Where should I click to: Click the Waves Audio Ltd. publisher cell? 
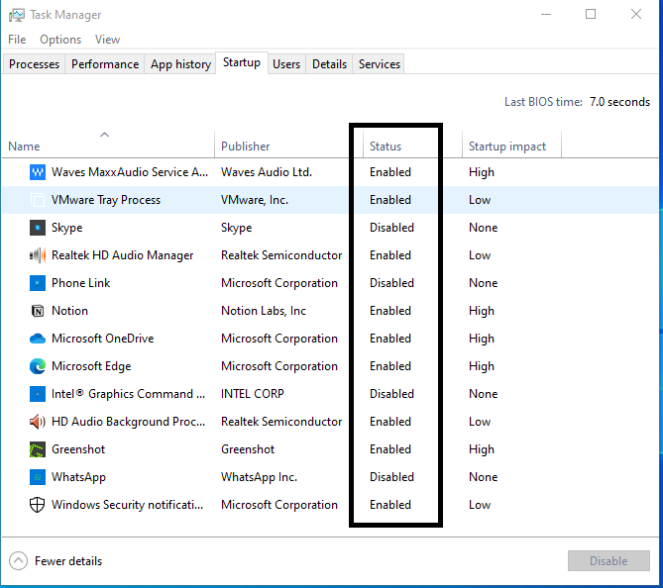(x=267, y=172)
